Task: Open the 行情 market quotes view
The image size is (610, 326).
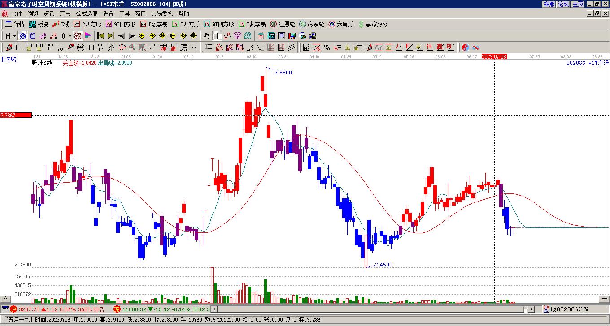Action: (15, 24)
